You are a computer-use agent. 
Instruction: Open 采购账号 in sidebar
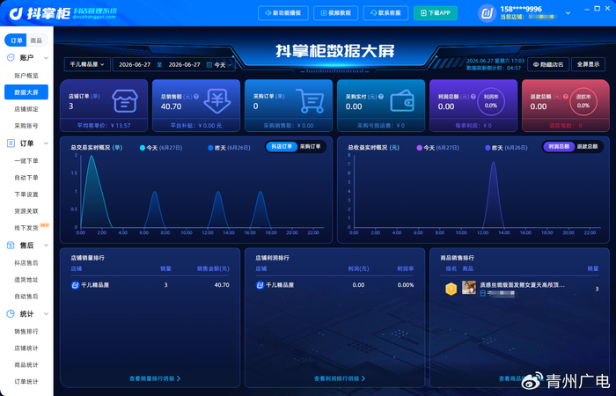point(26,126)
